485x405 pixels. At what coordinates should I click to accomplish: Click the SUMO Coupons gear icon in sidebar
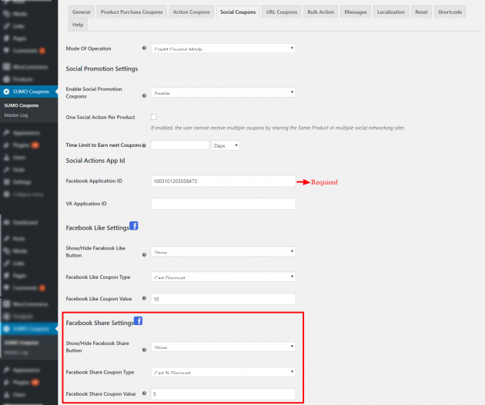(6, 91)
